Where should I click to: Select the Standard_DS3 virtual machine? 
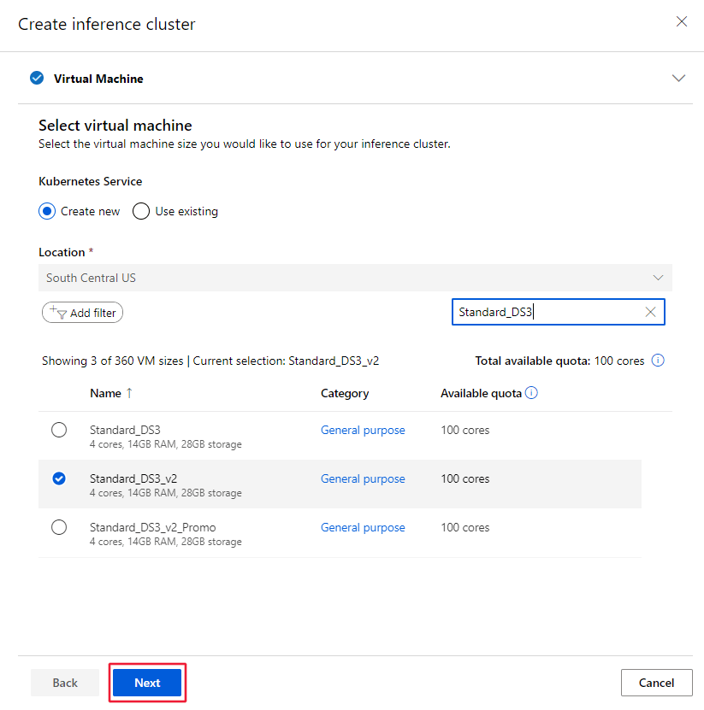(59, 430)
